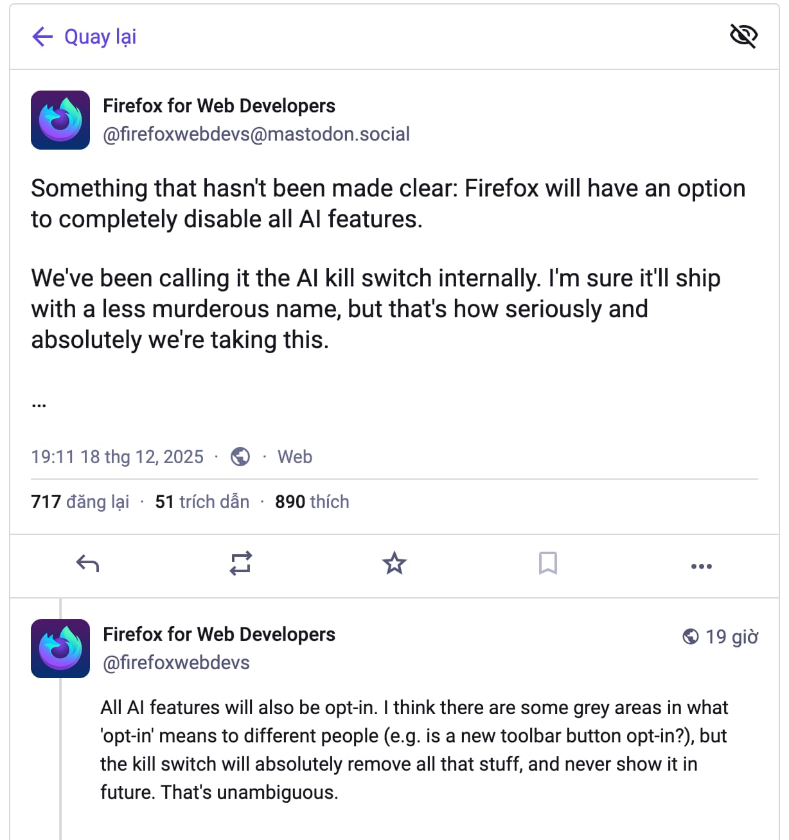
Task: Bookmark the post
Action: coord(547,564)
